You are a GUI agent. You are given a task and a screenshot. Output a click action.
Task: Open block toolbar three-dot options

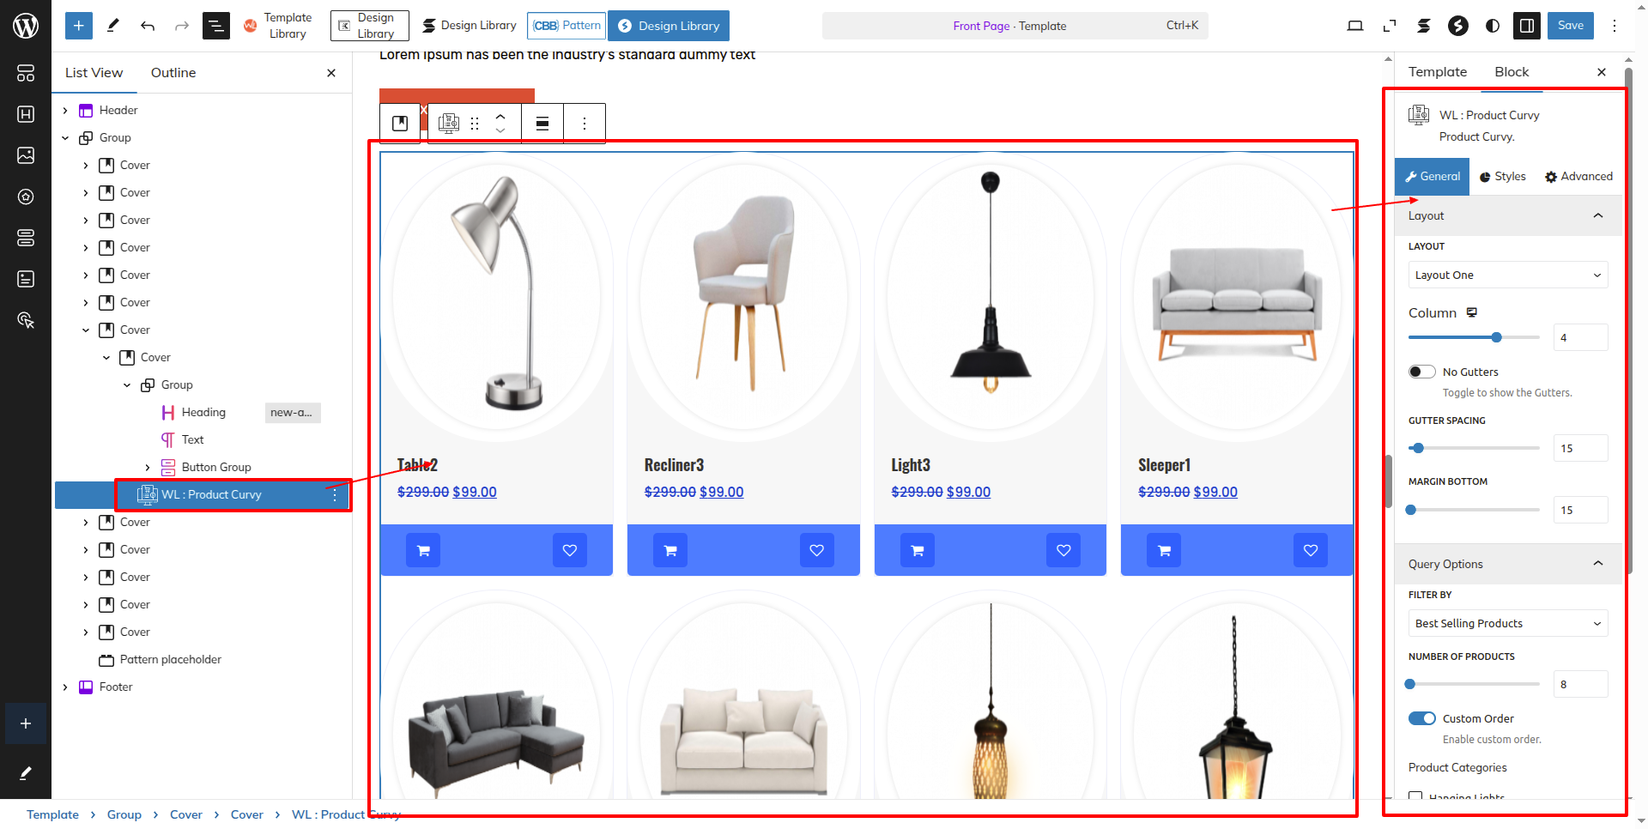click(585, 124)
